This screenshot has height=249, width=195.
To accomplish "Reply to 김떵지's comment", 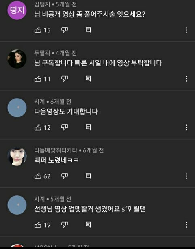I will click(88, 30).
